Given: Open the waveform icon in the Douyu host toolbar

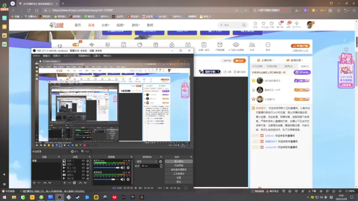Looking at the screenshot, I should click(92, 45).
